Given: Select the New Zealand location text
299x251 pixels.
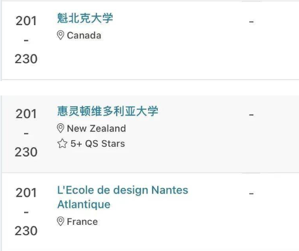Looking at the screenshot, I should (96, 128).
